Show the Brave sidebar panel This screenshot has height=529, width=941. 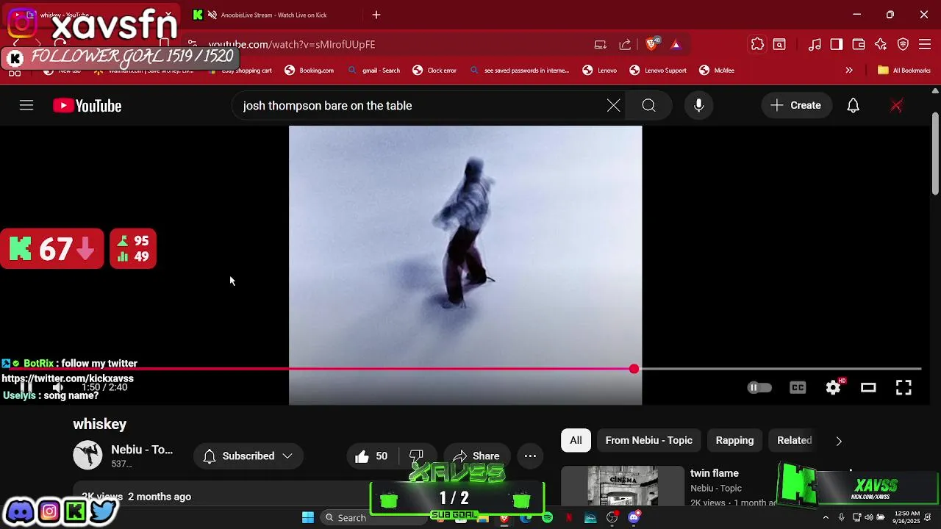[837, 44]
